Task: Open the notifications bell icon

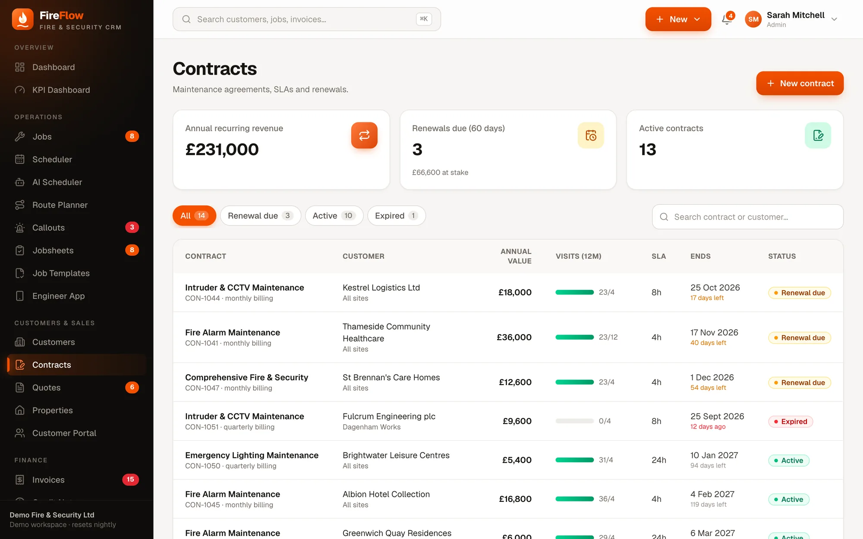Action: 727,19
